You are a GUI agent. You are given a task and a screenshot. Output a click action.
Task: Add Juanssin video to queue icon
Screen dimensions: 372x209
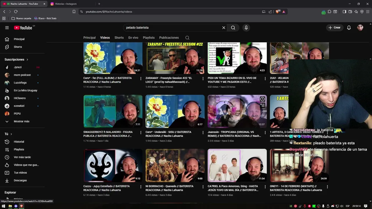262,105
